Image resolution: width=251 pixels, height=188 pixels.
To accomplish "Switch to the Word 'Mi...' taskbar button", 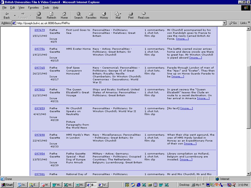I will (x=57, y=185).
